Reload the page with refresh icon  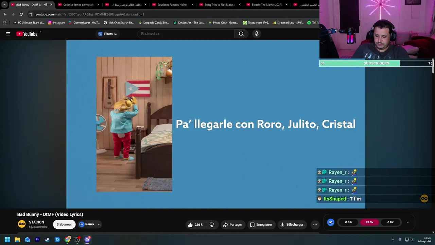coord(21,14)
